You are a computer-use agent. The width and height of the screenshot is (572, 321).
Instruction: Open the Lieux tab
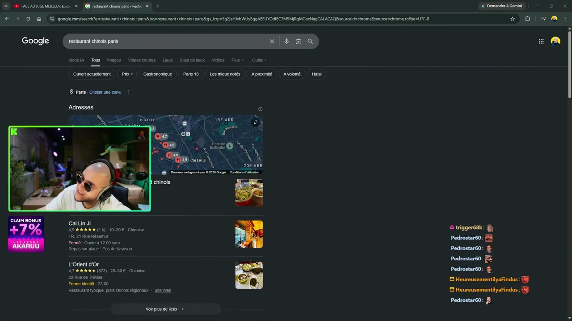168,60
